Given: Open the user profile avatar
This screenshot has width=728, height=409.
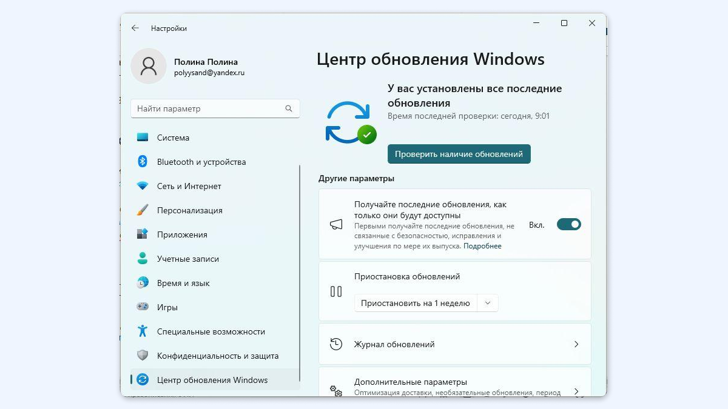Looking at the screenshot, I should (149, 66).
